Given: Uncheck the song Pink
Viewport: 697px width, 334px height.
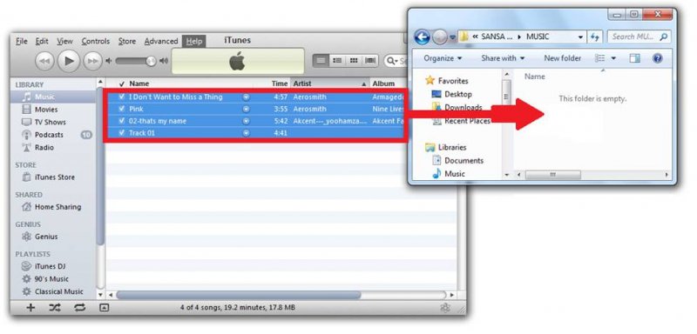Looking at the screenshot, I should click(122, 109).
